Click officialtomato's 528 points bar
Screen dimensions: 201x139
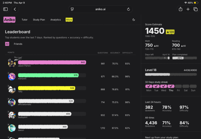click(x=46, y=101)
